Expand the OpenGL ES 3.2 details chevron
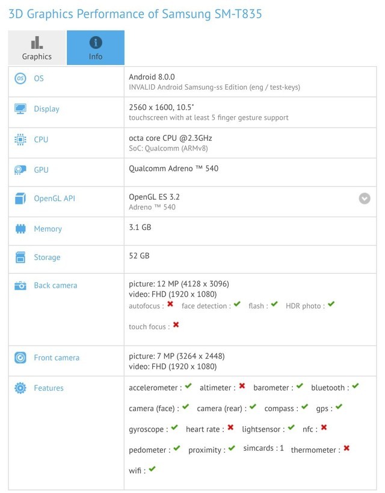Image resolution: width=385 pixels, height=493 pixels. point(363,198)
